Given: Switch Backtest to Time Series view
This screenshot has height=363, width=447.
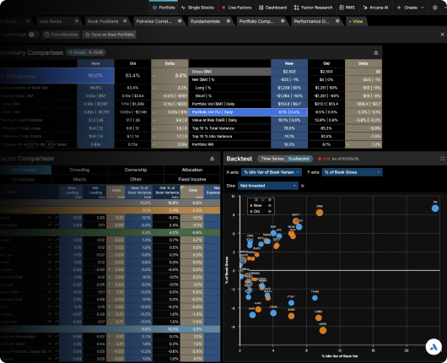Looking at the screenshot, I should [272, 159].
